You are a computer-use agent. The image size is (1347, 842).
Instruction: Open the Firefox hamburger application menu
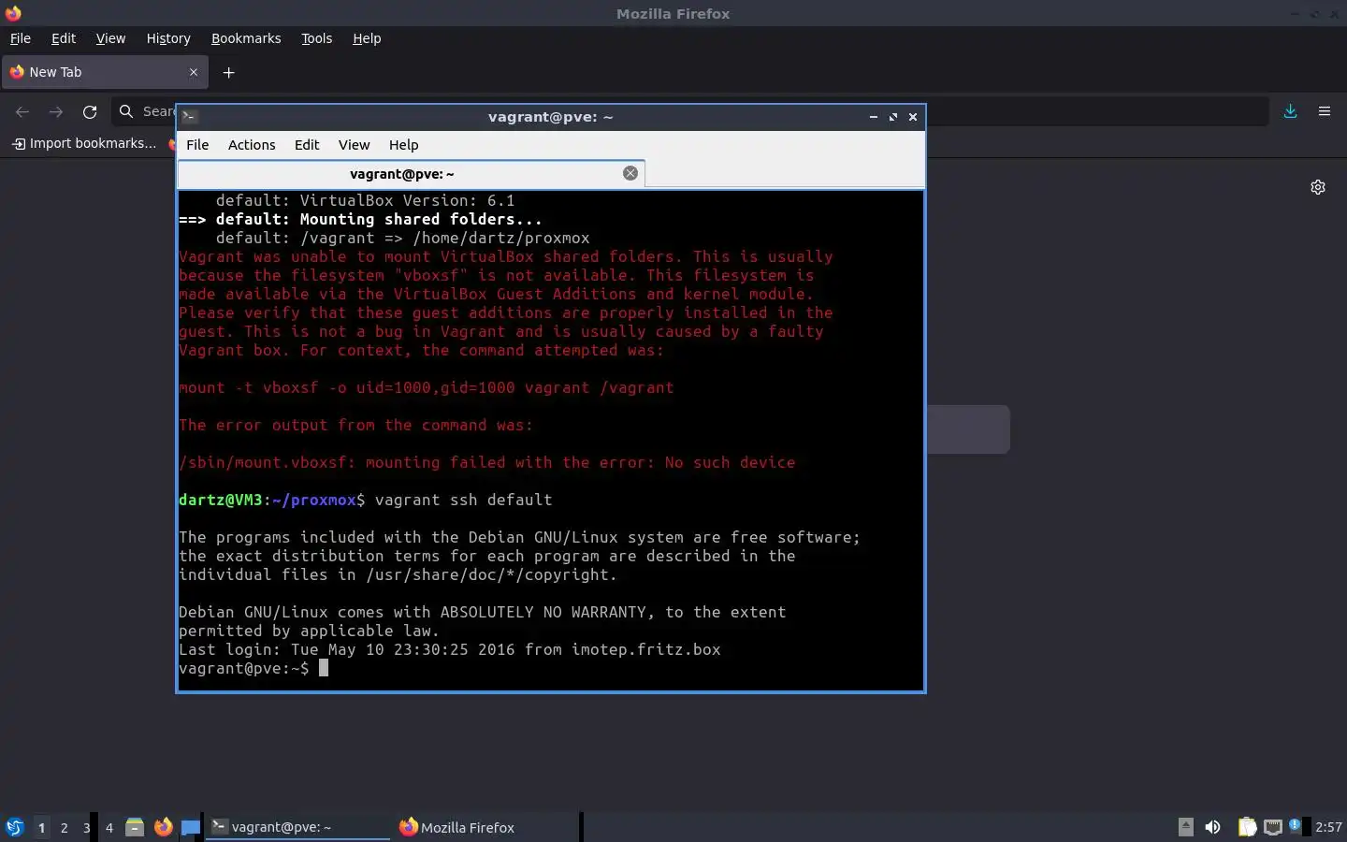1325,111
